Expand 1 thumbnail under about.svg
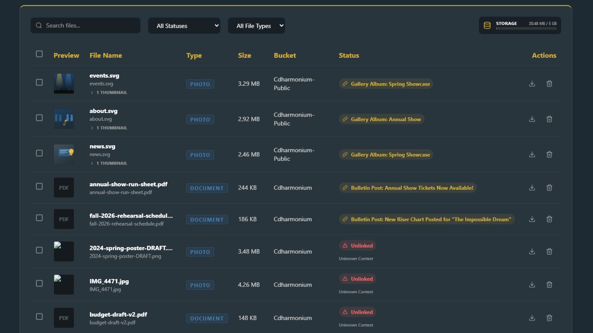Image resolution: width=593 pixels, height=333 pixels. click(109, 128)
